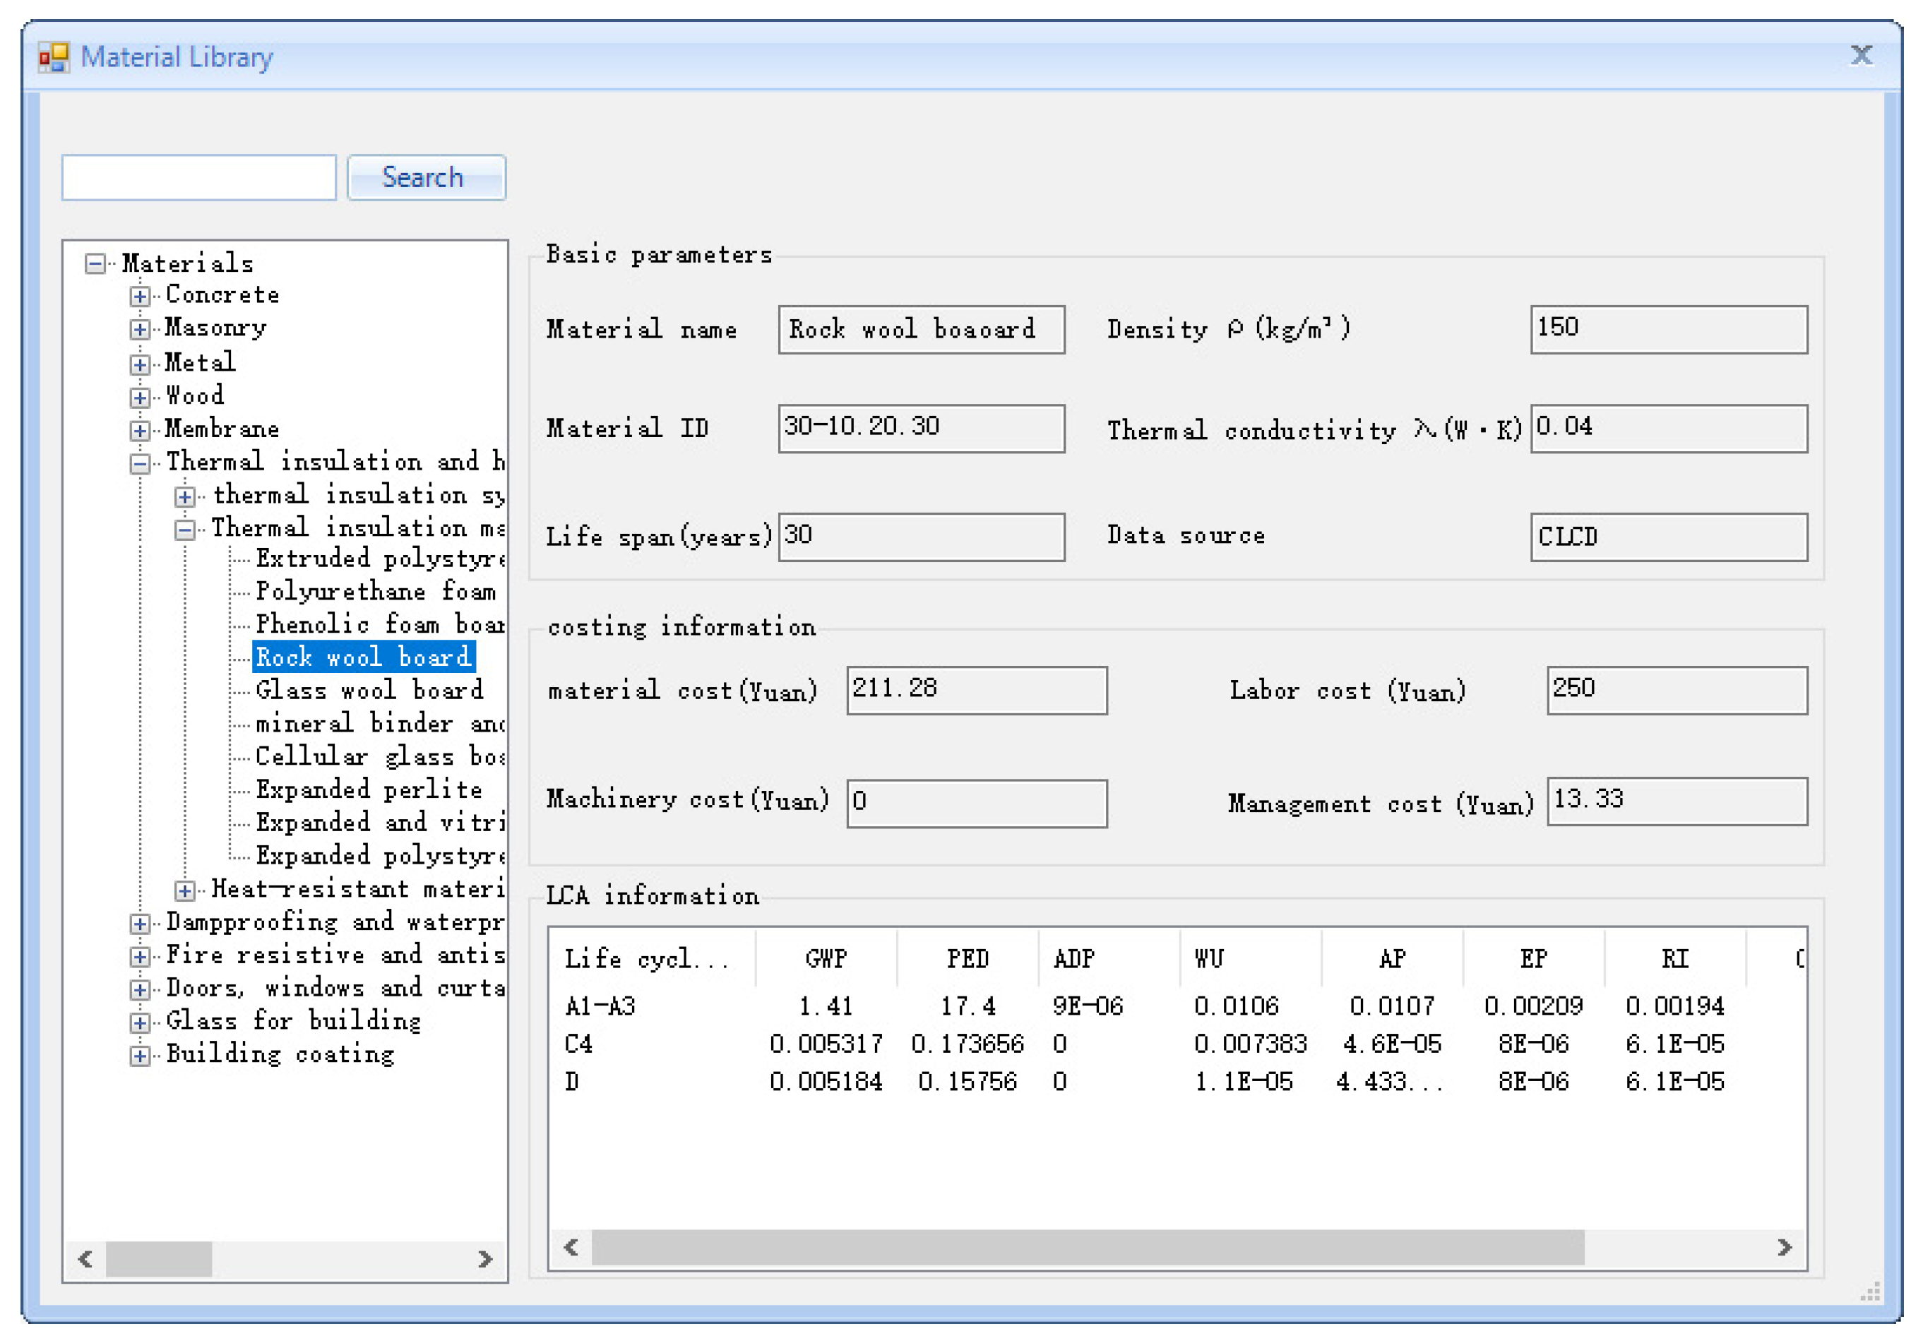This screenshot has width=1923, height=1341.
Task: Expand the Masonry materials node
Action: [140, 329]
